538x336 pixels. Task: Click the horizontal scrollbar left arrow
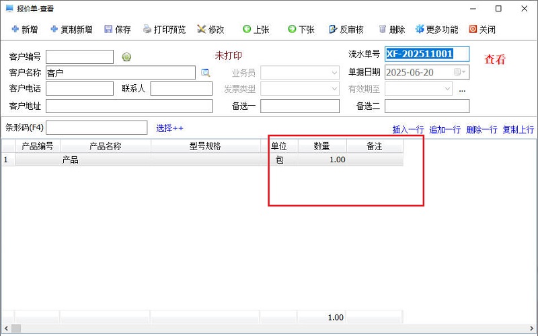coord(6,329)
